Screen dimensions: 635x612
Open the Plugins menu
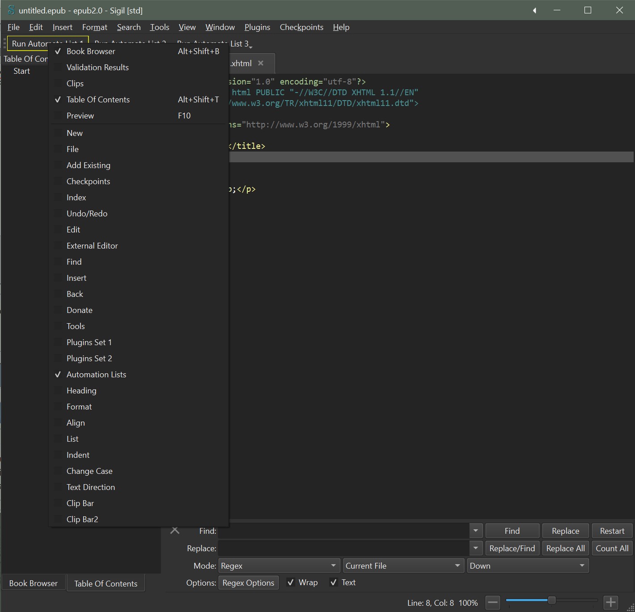click(x=257, y=27)
